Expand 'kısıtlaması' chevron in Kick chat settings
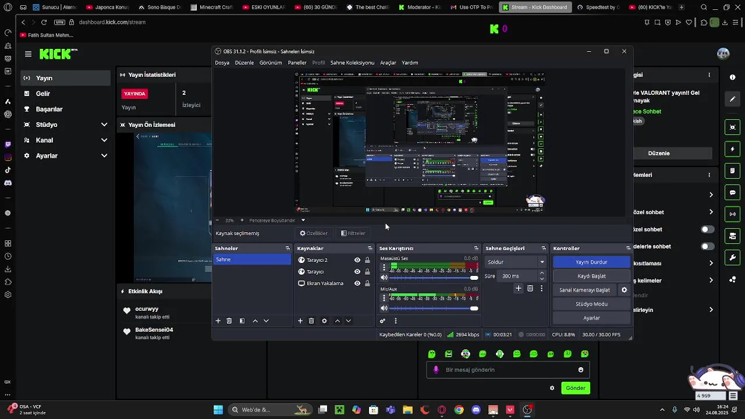745x419 pixels. [x=711, y=263]
